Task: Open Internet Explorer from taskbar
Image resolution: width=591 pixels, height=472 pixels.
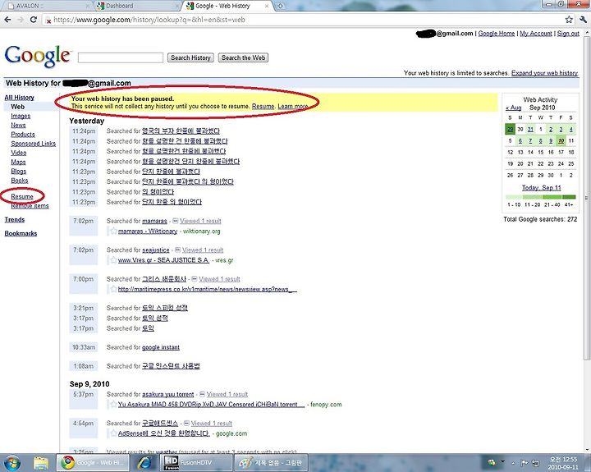Action: [144, 463]
